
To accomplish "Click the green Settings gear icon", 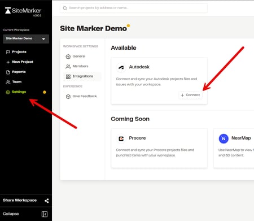I will point(8,92).
